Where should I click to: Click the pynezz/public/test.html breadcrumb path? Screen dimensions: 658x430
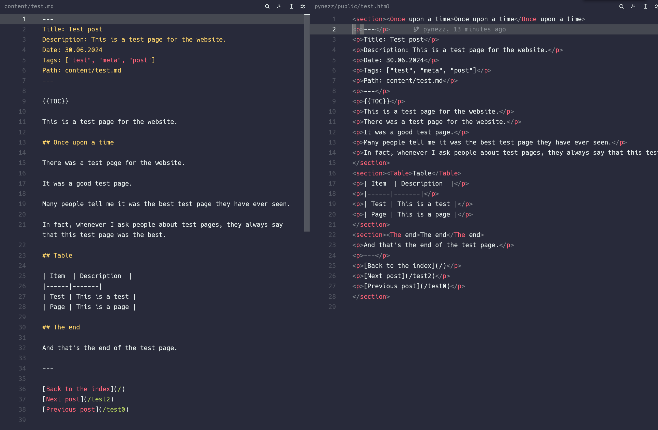tap(352, 6)
